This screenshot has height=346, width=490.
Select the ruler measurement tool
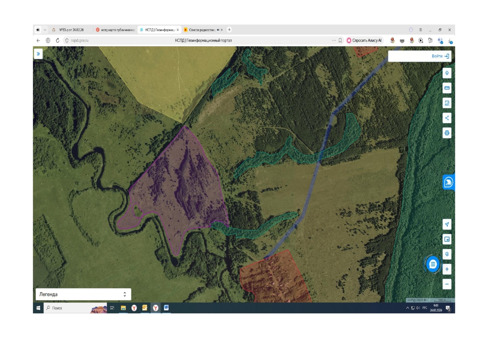447,88
